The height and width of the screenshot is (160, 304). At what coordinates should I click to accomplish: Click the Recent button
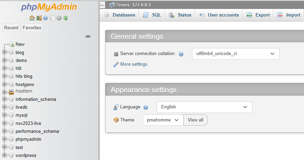pyautogui.click(x=11, y=28)
